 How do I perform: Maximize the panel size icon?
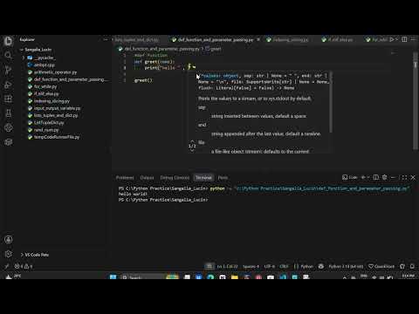pos(404,177)
